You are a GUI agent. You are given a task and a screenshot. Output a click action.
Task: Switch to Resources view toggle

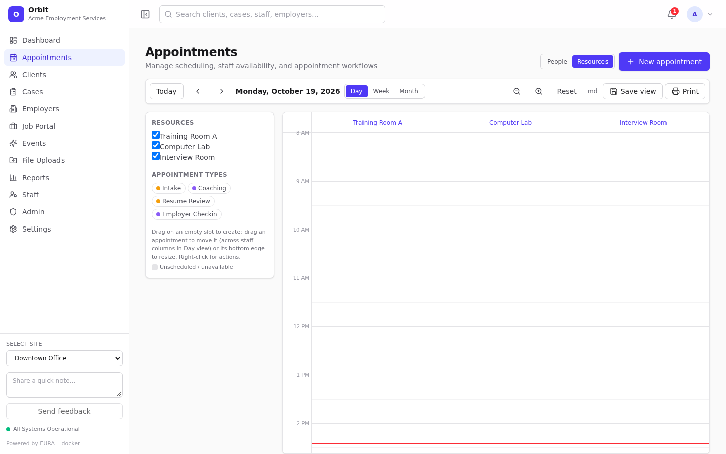click(592, 62)
